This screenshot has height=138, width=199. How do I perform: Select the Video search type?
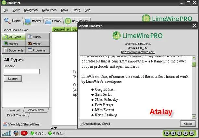[38, 44]
